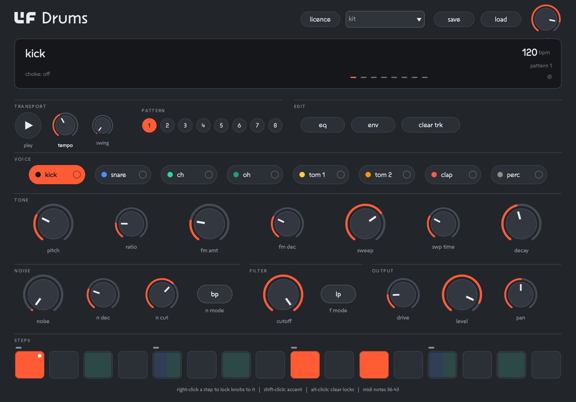The image size is (576, 402).
Task: Click the filter cutoff knob
Action: pyautogui.click(x=283, y=294)
